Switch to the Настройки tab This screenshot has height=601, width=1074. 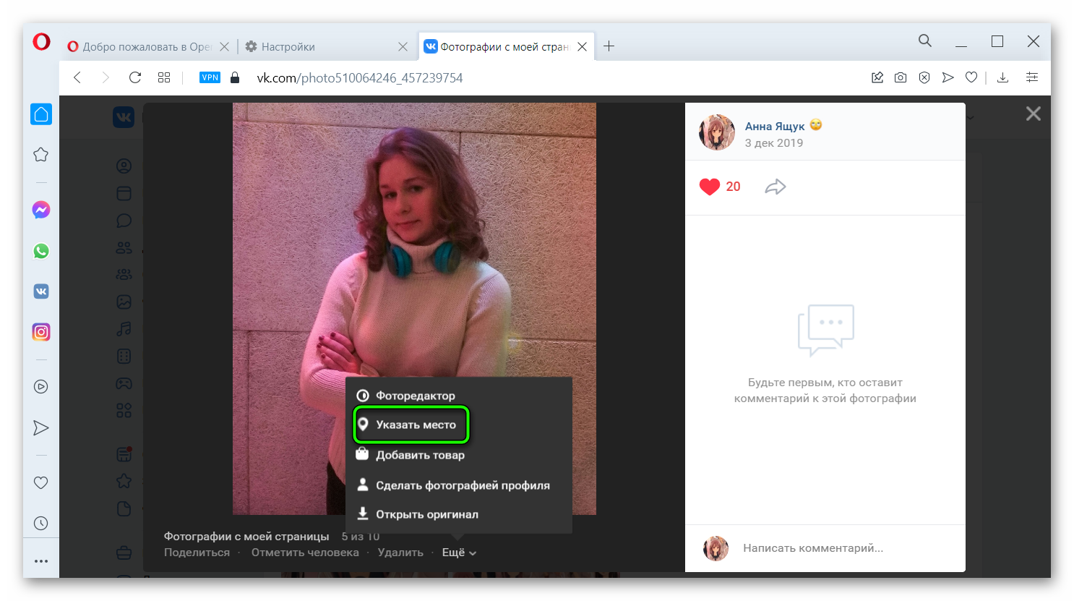288,46
